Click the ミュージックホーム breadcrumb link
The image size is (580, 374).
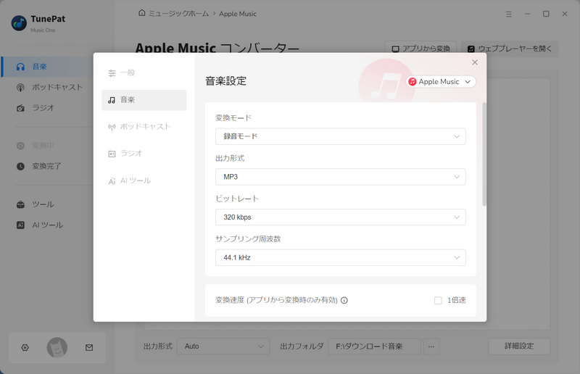tap(178, 14)
